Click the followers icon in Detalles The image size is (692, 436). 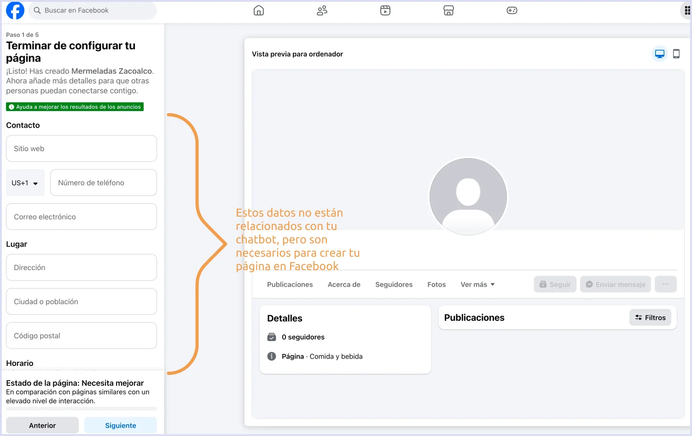(272, 337)
